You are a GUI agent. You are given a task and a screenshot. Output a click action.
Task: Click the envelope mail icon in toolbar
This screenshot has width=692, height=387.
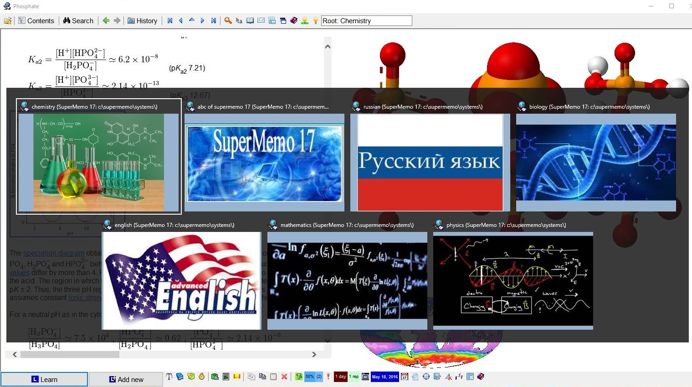pyautogui.click(x=261, y=21)
